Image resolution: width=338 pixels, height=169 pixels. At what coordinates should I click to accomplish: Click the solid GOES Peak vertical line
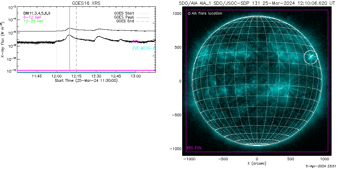click(x=69, y=40)
